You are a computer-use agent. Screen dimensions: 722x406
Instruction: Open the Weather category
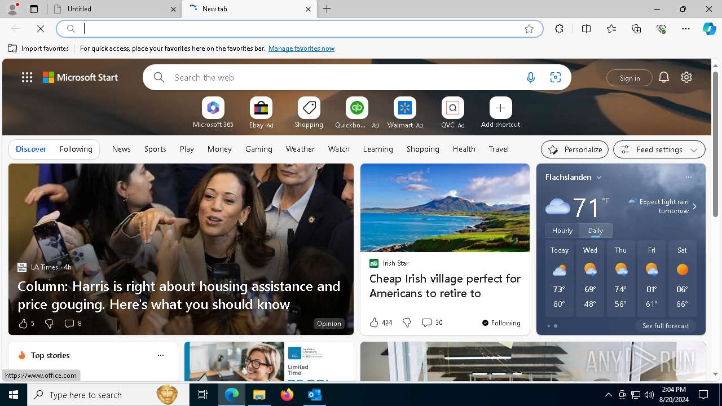300,149
